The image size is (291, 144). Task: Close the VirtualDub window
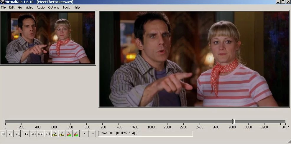tap(288, 2)
